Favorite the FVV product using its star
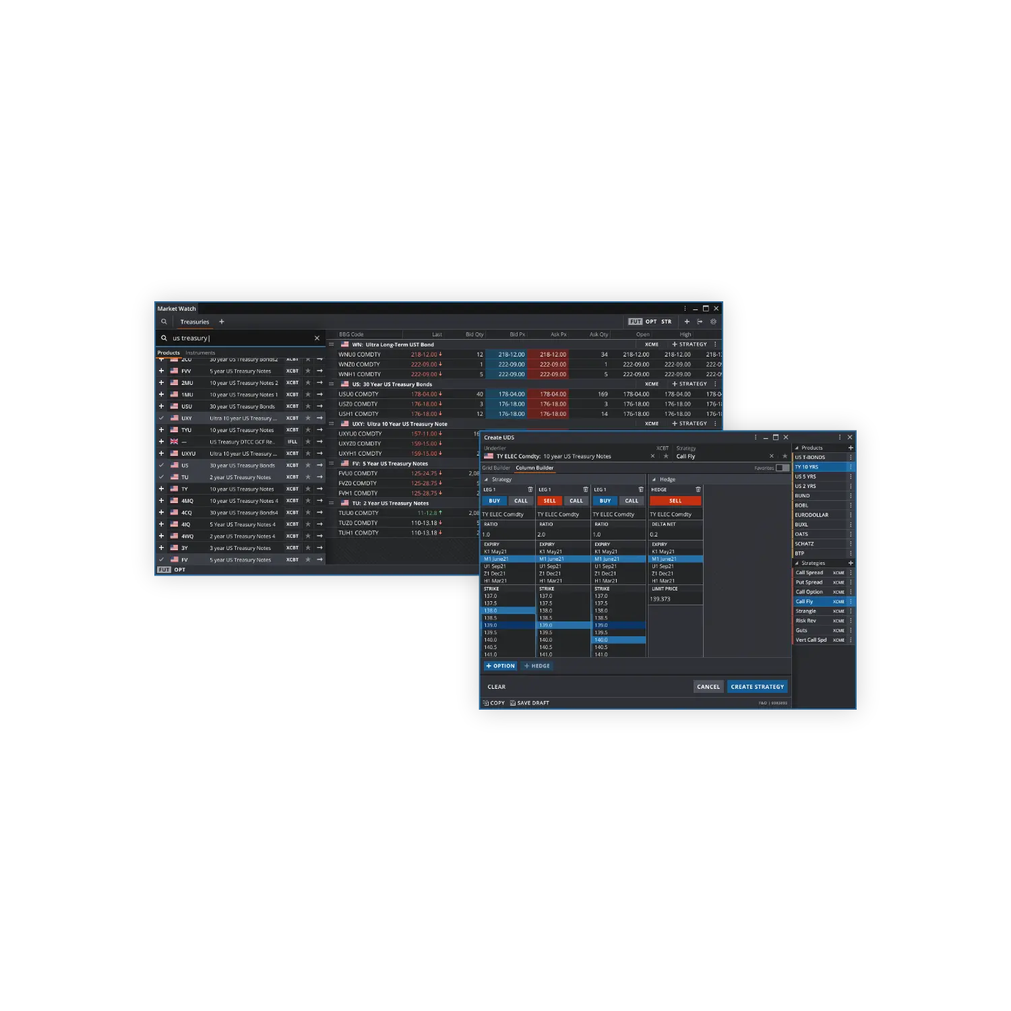Screen dimensions: 1011x1011 (308, 371)
